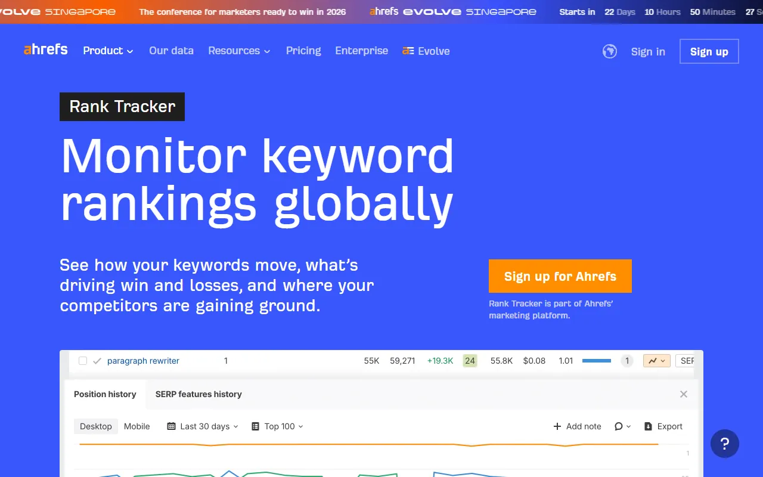Click the orange line in position chart

(x=370, y=444)
